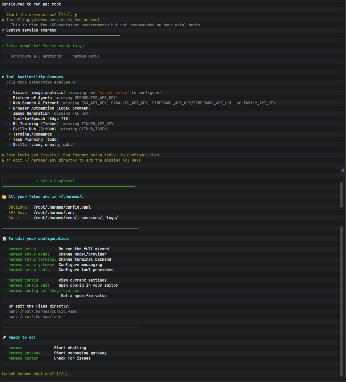Click the 'hermes doctor' command

[23, 358]
